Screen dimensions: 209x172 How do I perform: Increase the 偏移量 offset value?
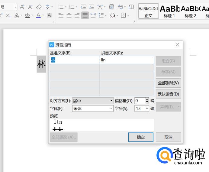click(x=147, y=99)
